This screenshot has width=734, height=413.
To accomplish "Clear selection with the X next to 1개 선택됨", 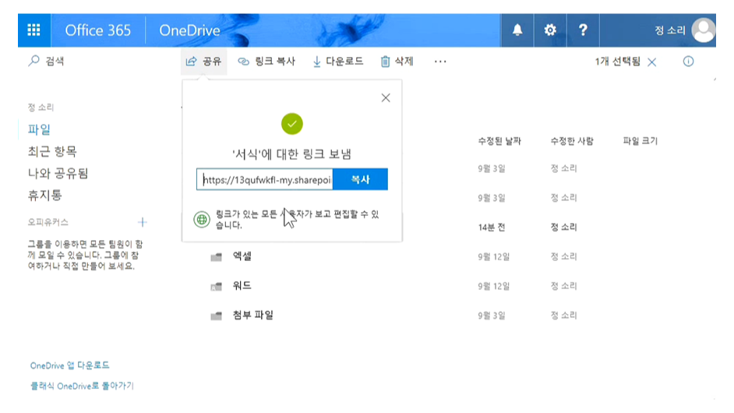I will click(x=652, y=62).
